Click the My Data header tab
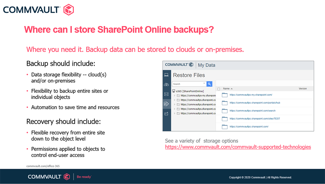Viewport: 325px width, 184px height. click(206, 65)
